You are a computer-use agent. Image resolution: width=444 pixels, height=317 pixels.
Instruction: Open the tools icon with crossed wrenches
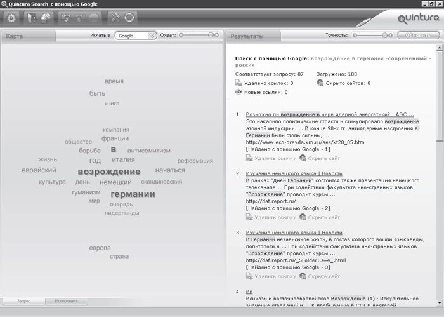pyautogui.click(x=115, y=18)
